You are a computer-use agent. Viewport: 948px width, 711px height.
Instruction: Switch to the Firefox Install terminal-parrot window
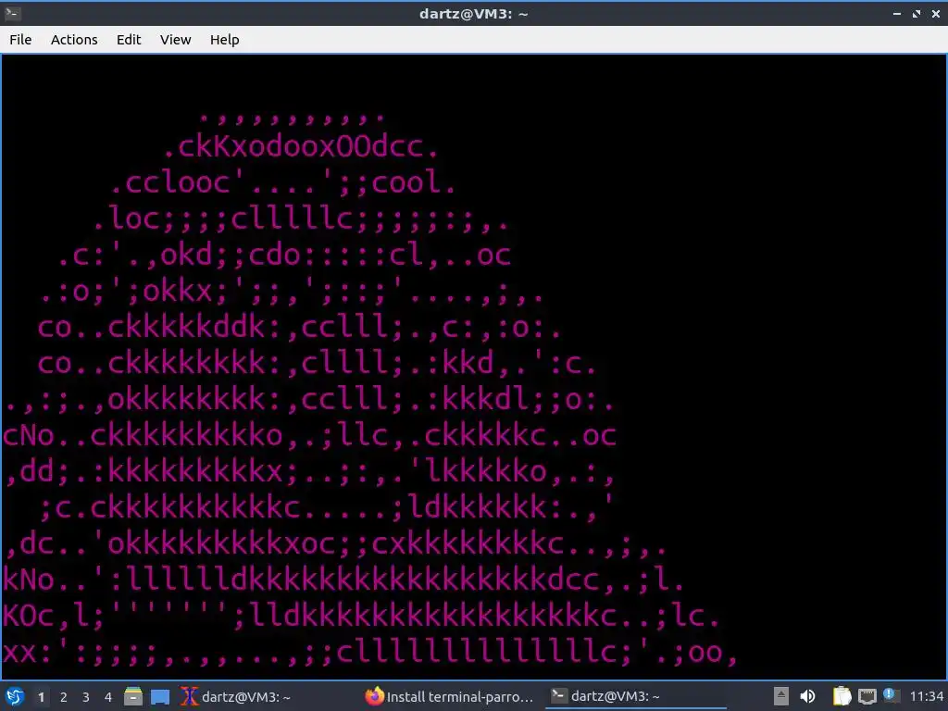pos(451,696)
